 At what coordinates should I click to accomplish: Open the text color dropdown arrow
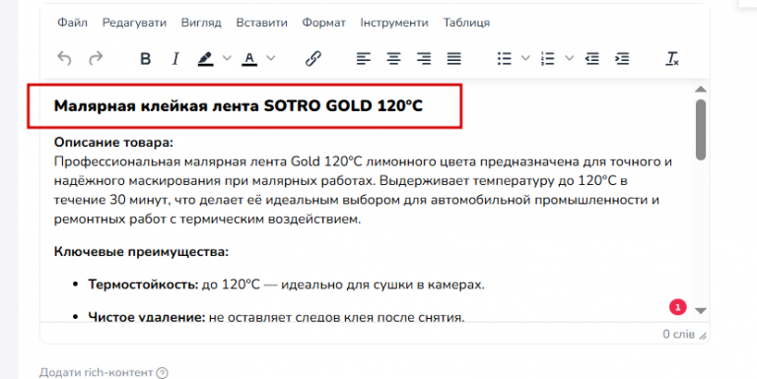tap(271, 59)
